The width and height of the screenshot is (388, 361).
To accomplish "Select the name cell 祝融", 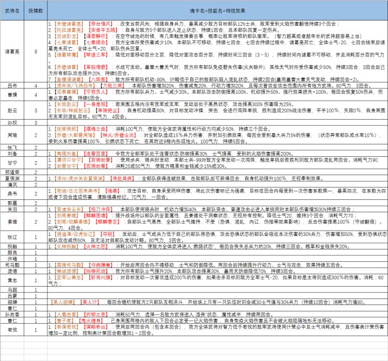I will click(x=12, y=246).
